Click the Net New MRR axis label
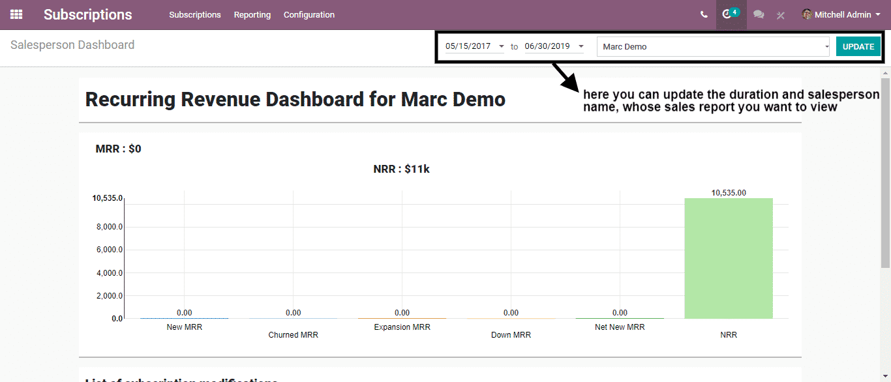Screen dimensions: 891x382 pyautogui.click(x=620, y=327)
